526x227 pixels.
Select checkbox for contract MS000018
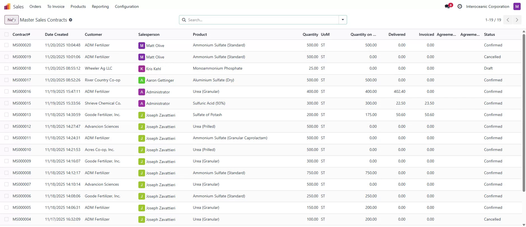tap(6, 68)
